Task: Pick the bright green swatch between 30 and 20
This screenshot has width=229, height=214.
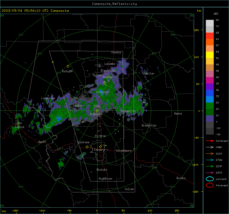Action: [x=210, y=106]
